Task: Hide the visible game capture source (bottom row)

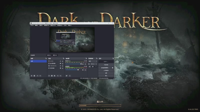Action: (x=60, y=68)
